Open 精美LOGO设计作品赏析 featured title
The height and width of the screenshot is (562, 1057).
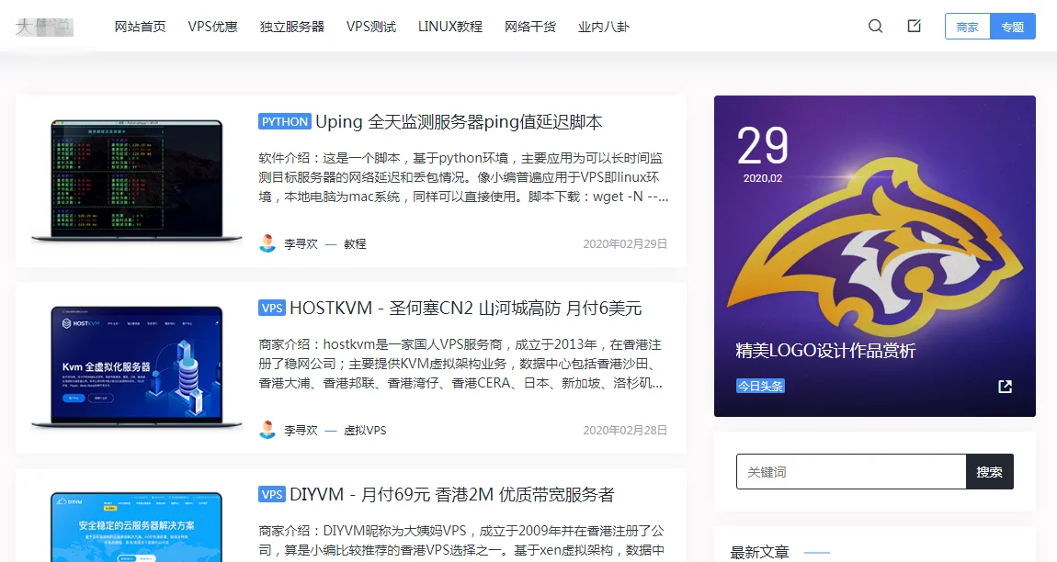(x=825, y=351)
